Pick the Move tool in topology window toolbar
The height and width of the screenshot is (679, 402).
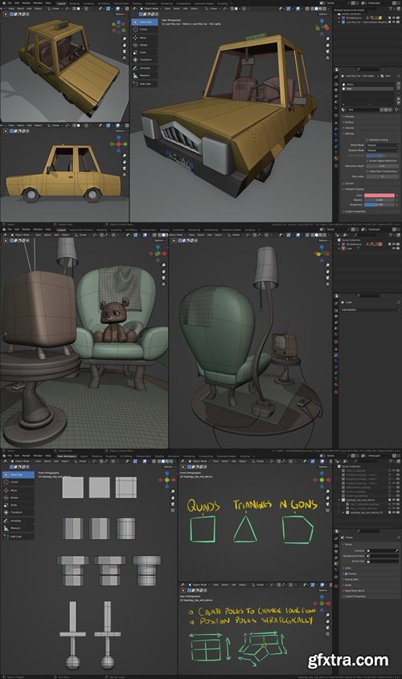(x=18, y=491)
